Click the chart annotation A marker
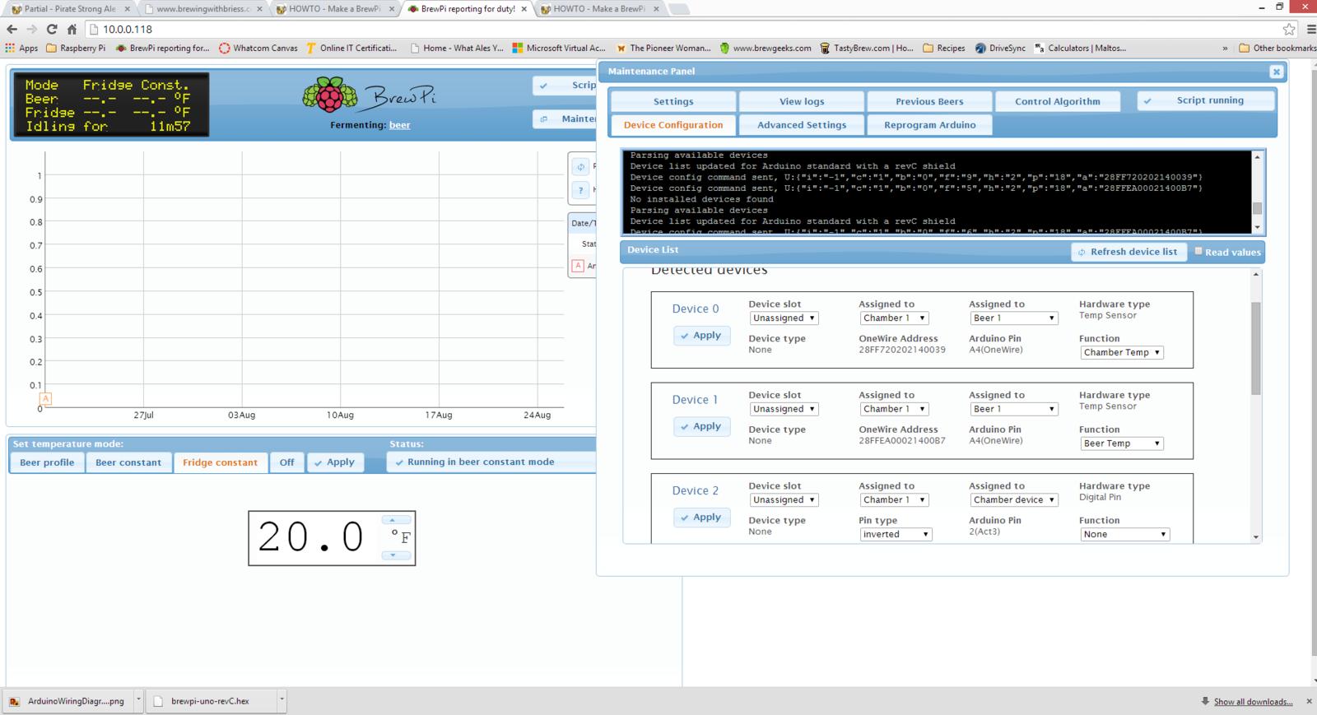The width and height of the screenshot is (1317, 715). coord(45,398)
